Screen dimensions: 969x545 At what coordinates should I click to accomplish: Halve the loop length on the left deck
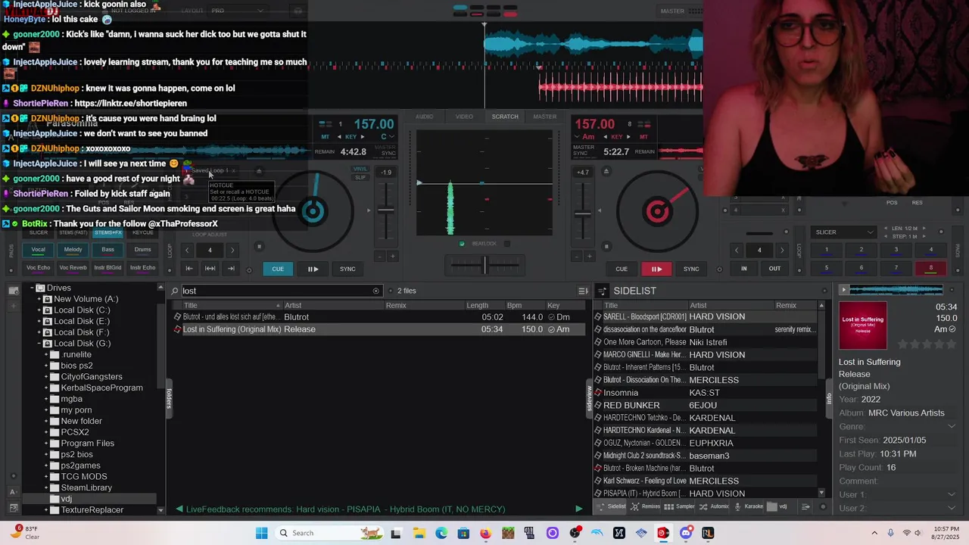(x=187, y=250)
